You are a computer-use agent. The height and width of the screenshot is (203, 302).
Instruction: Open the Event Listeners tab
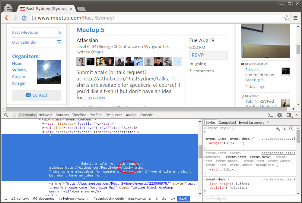coord(251,123)
